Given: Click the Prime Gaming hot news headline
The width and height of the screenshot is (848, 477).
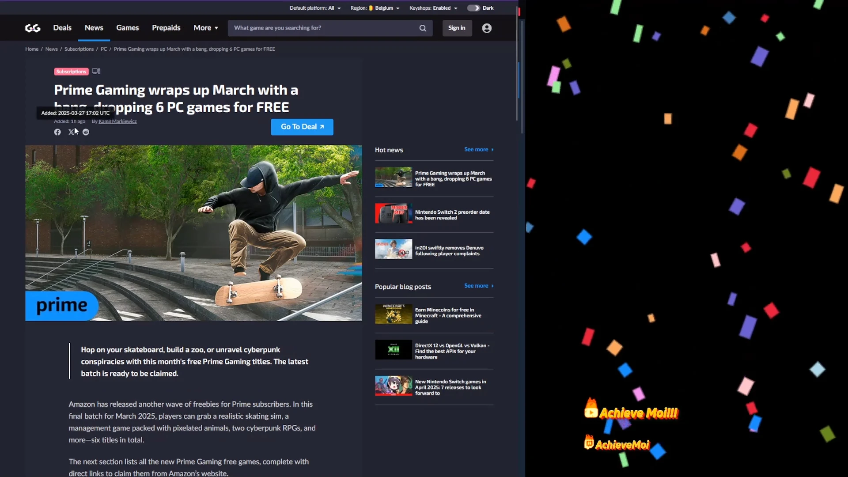Looking at the screenshot, I should [x=453, y=179].
